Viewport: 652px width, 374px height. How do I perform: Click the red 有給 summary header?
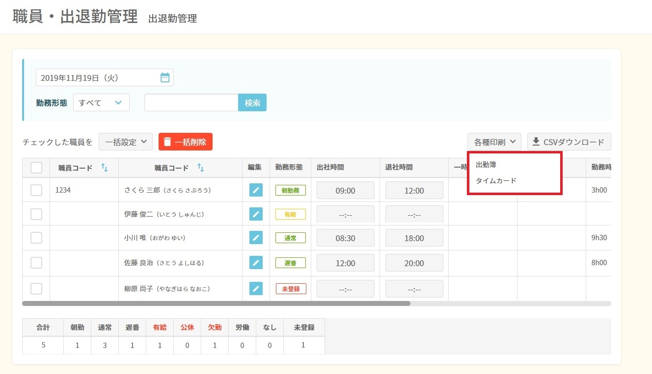point(160,327)
